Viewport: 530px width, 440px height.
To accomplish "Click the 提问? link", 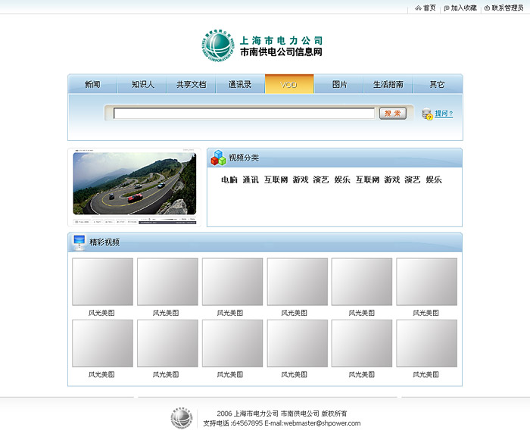I will [x=444, y=114].
